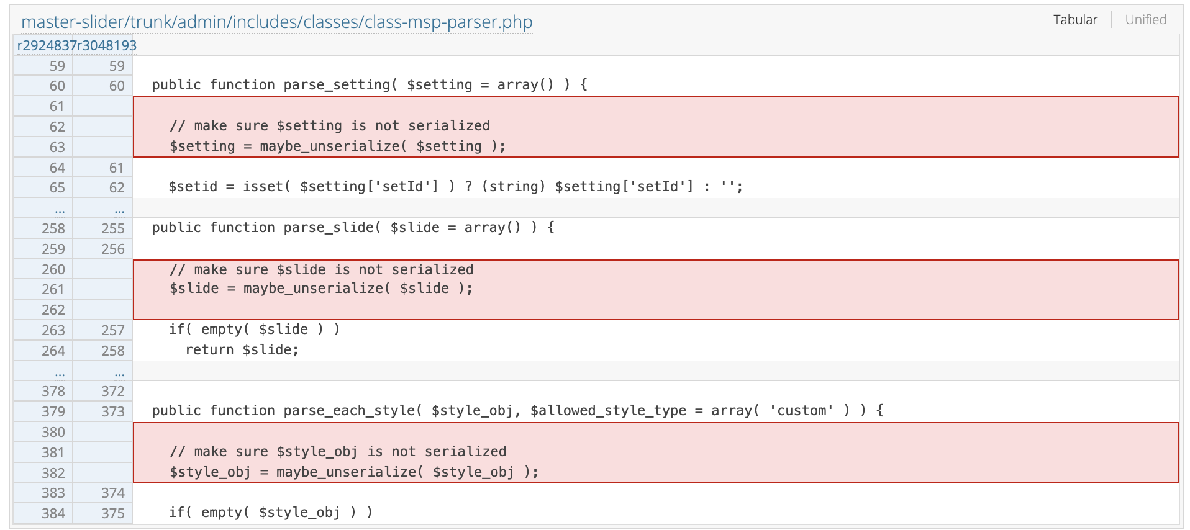Click the '// make sure $style_obj is not serialized' comment

(338, 452)
